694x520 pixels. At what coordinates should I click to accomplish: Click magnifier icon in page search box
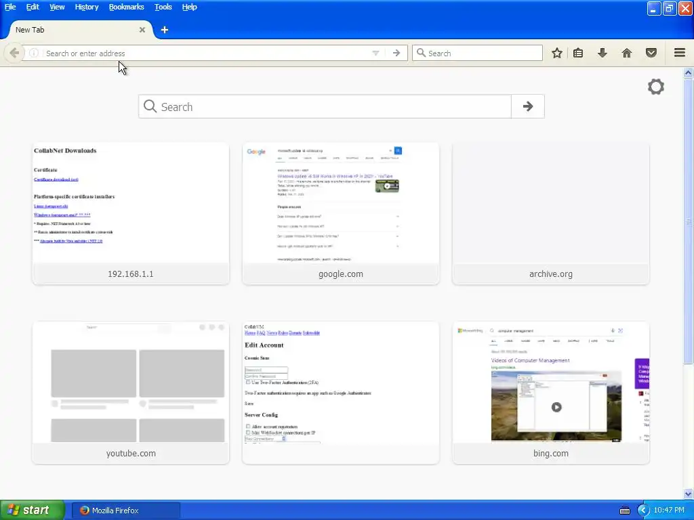point(150,106)
